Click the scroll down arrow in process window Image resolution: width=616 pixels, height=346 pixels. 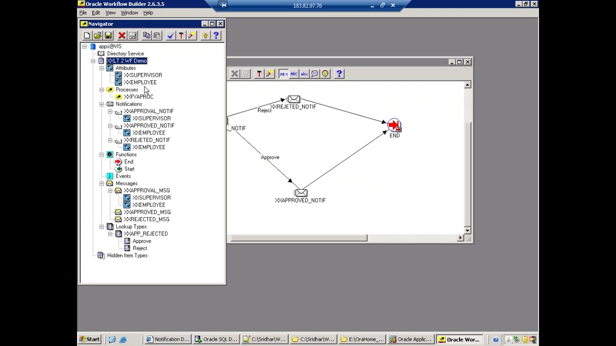[x=467, y=231]
